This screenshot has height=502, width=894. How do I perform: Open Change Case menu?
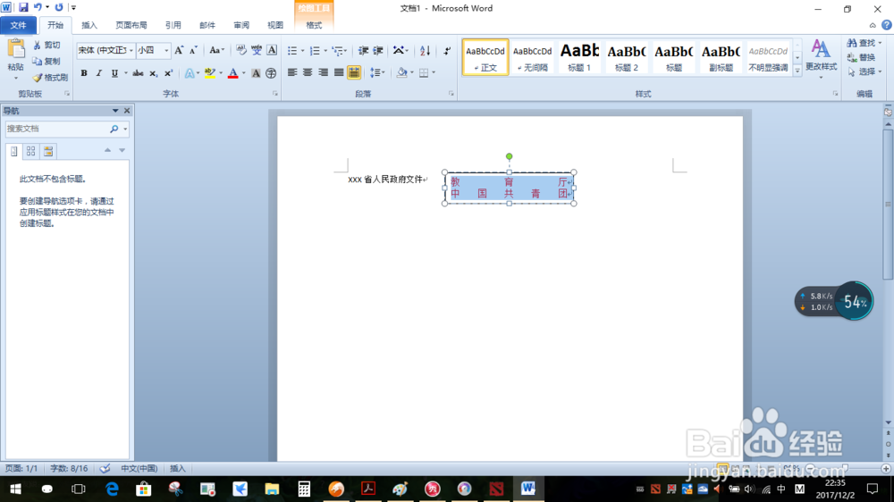click(x=216, y=50)
